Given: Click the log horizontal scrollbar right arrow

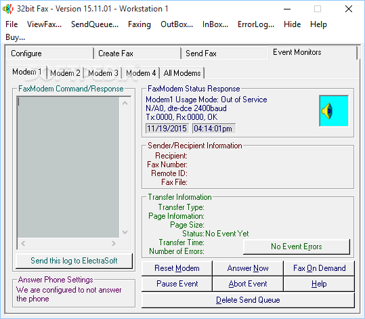Looking at the screenshot, I should (113, 244).
